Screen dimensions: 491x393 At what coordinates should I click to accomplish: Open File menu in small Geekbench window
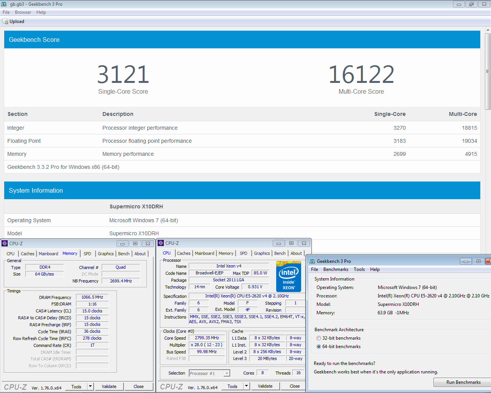tap(315, 269)
